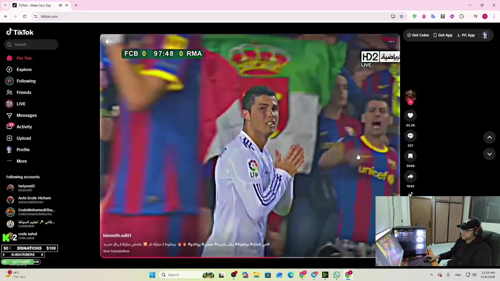The image size is (500, 281).
Task: Click the TikTok search field
Action: coord(31,44)
